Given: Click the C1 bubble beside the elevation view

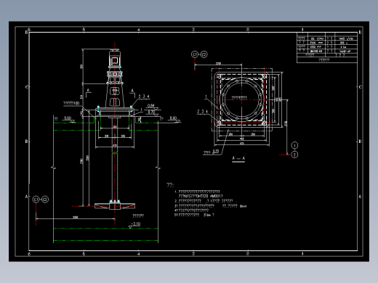Looking at the screenshot, I should click(36, 200).
